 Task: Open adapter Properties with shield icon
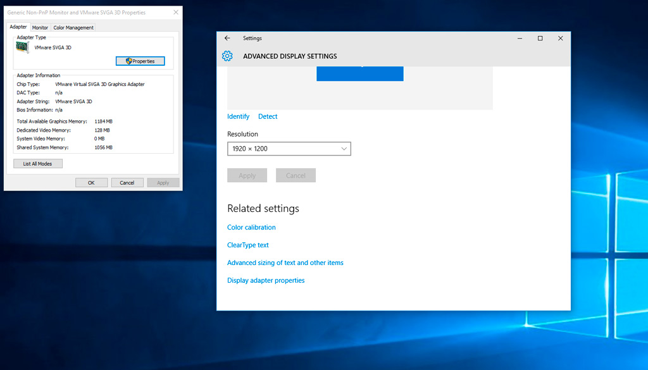coord(140,61)
